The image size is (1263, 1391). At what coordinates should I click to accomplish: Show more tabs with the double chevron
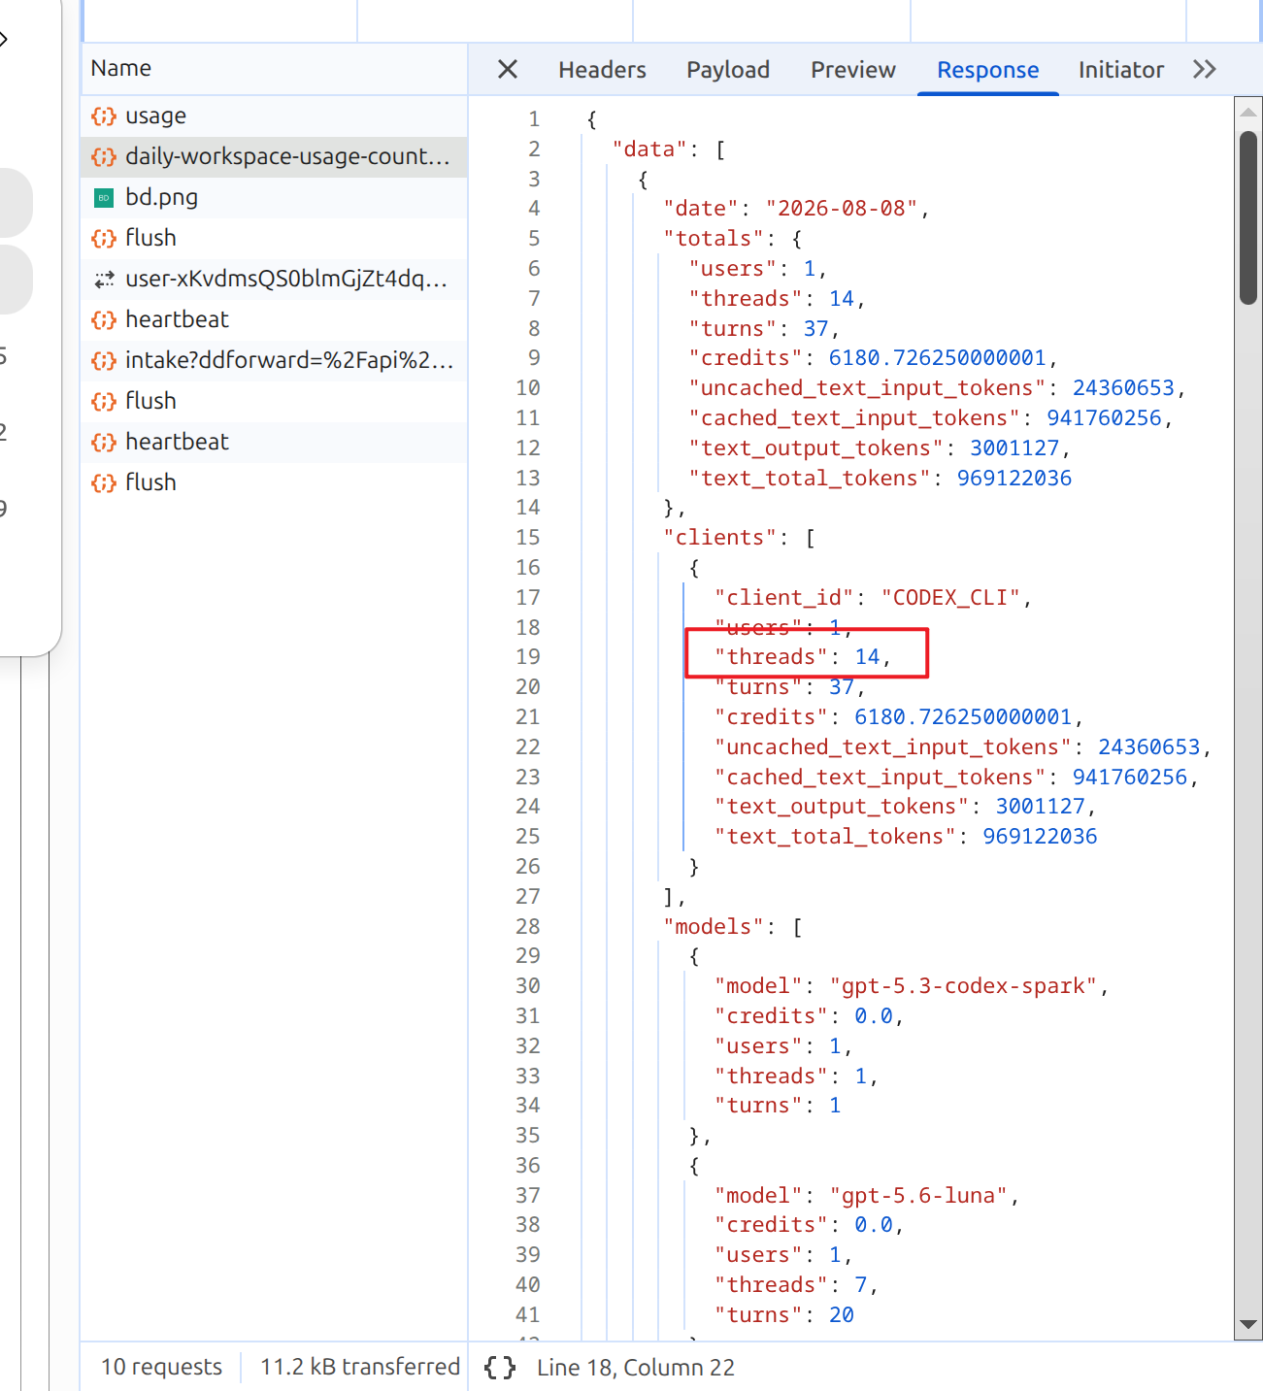tap(1205, 69)
